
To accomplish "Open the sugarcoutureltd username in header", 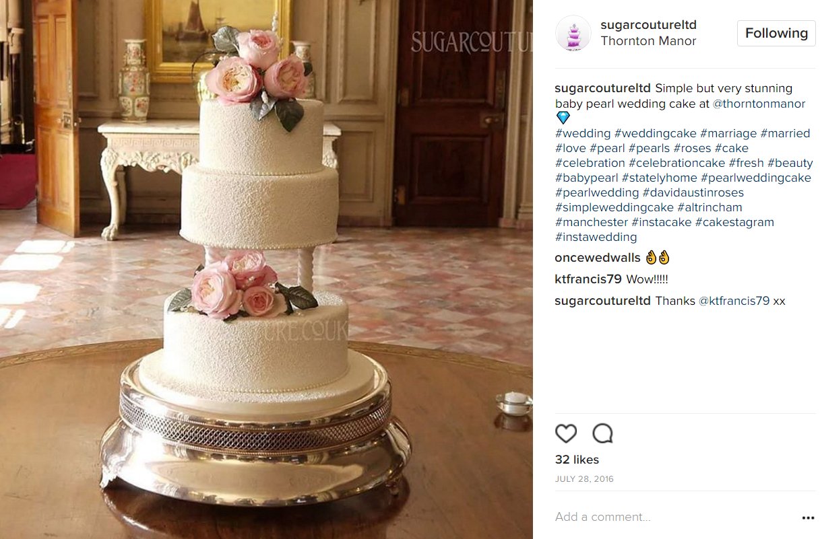I will coord(648,25).
